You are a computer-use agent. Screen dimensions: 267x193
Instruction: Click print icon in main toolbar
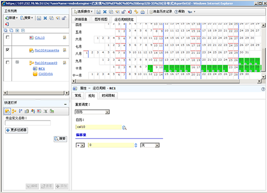click(143, 12)
